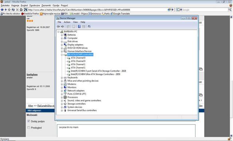Open Google Translate bookmark
The width and height of the screenshot is (233, 141).
(x=120, y=14)
